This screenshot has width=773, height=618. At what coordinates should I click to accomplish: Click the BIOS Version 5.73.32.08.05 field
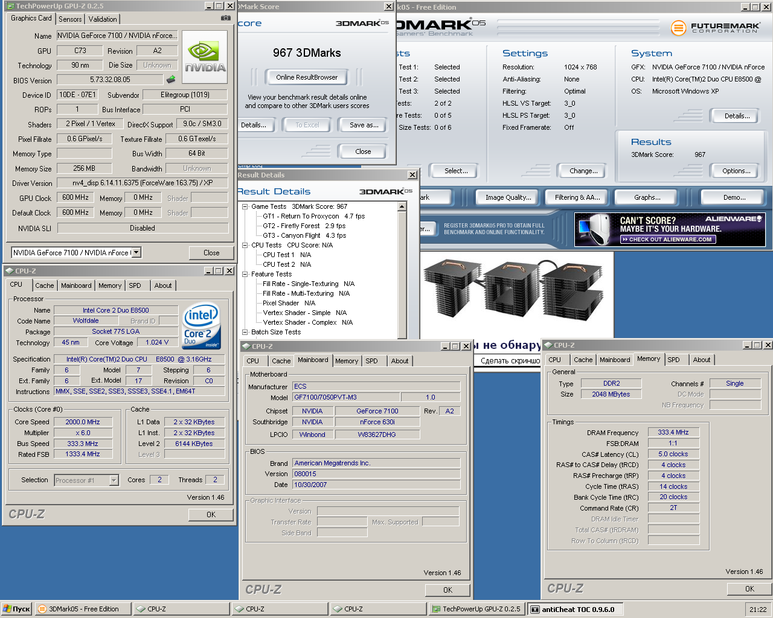coord(111,79)
